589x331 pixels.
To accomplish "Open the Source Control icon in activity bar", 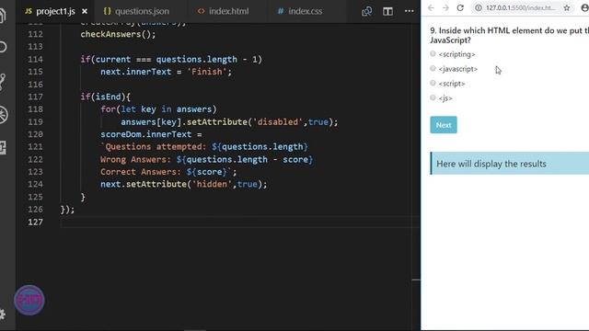I will click(2, 81).
